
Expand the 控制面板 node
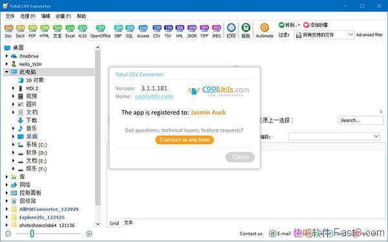6,192
